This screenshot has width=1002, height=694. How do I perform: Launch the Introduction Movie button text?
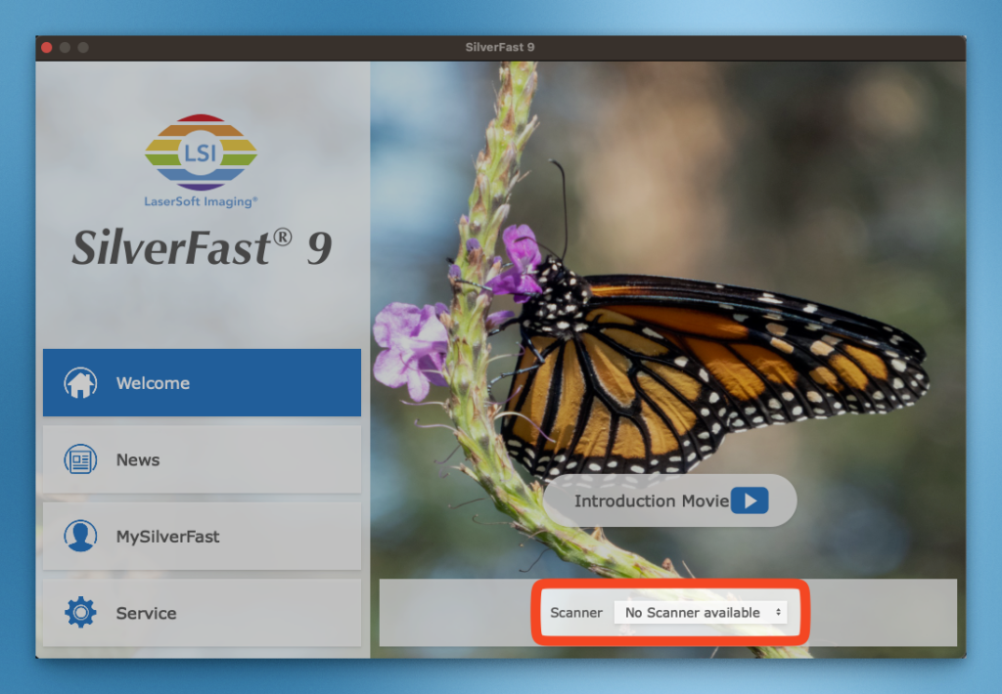point(651,501)
